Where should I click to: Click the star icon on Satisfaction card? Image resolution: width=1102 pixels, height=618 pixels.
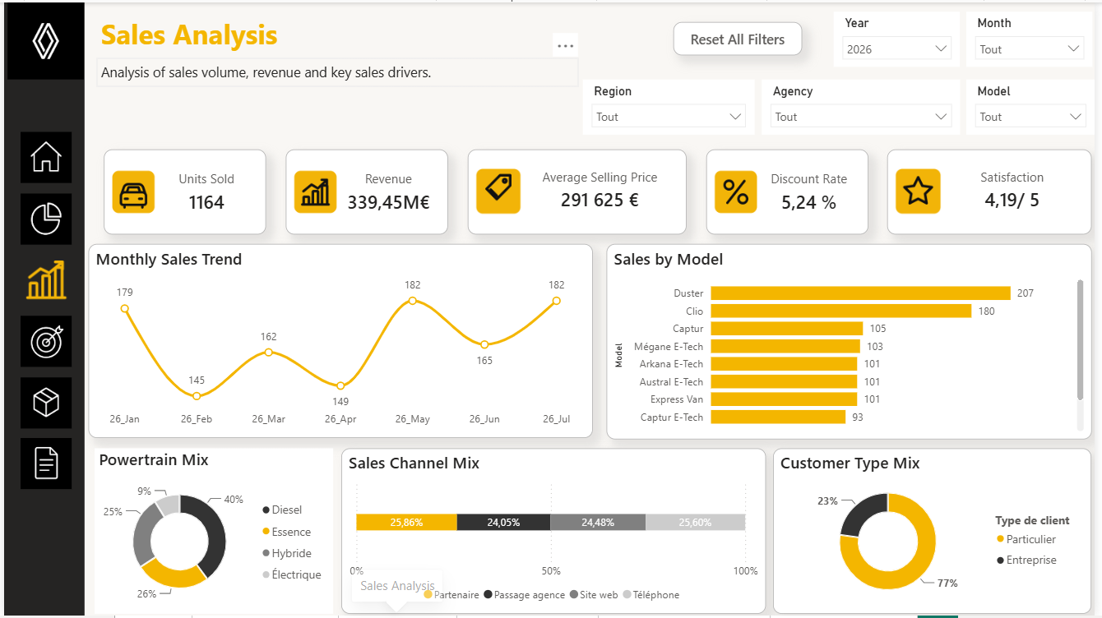(x=918, y=191)
